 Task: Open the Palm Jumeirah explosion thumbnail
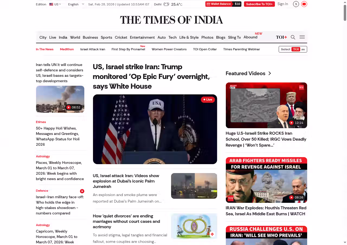[x=194, y=186]
